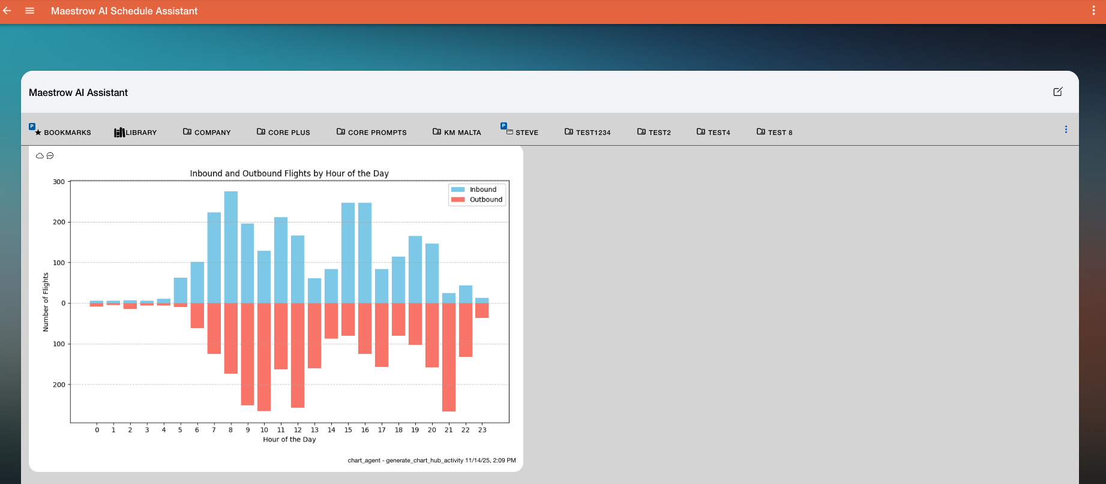Viewport: 1106px width, 484px height.
Task: Click the speech bubble icon on chart card
Action: tap(50, 156)
